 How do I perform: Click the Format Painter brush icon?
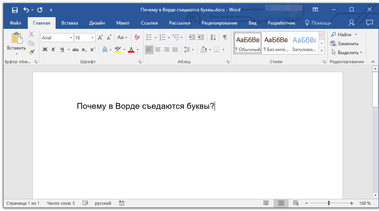(x=31, y=51)
